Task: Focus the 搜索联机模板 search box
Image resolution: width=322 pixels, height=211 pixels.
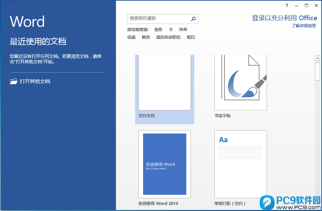Action: point(162,19)
